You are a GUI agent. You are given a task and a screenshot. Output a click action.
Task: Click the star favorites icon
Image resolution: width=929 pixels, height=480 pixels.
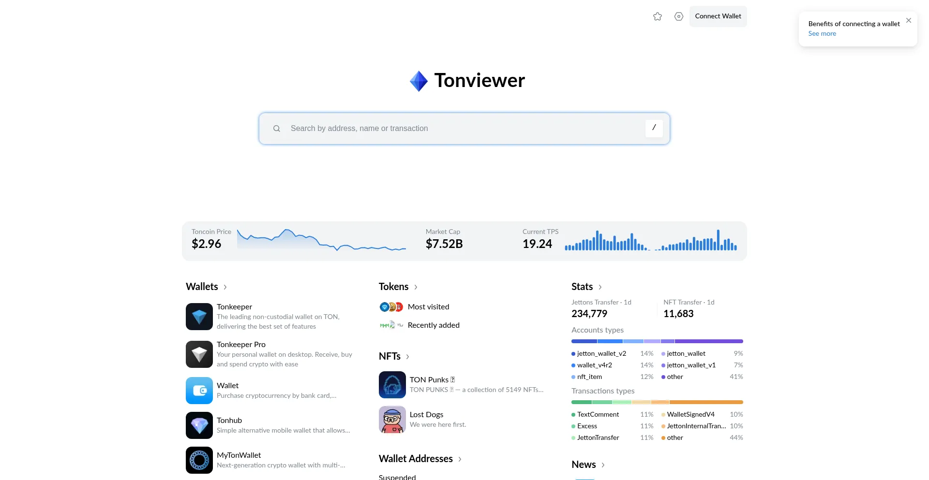tap(657, 16)
